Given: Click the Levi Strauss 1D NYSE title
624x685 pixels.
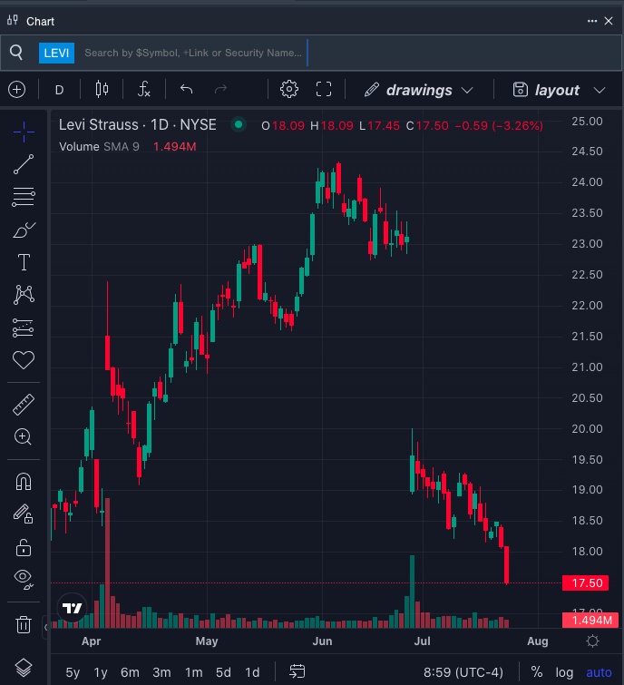Looking at the screenshot, I should (x=138, y=125).
